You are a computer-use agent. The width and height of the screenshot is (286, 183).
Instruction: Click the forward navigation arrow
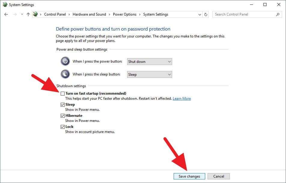point(14,14)
